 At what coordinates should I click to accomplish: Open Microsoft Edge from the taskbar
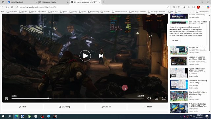(x=16, y=116)
